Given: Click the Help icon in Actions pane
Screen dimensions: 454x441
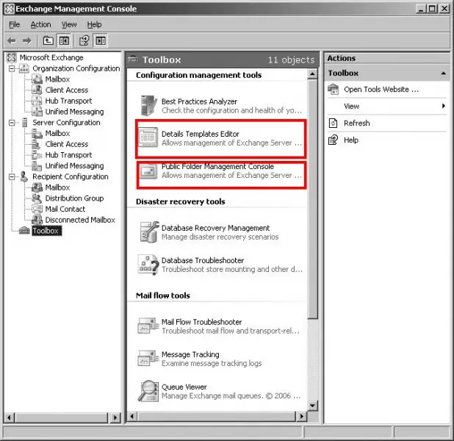Looking at the screenshot, I should coord(333,140).
